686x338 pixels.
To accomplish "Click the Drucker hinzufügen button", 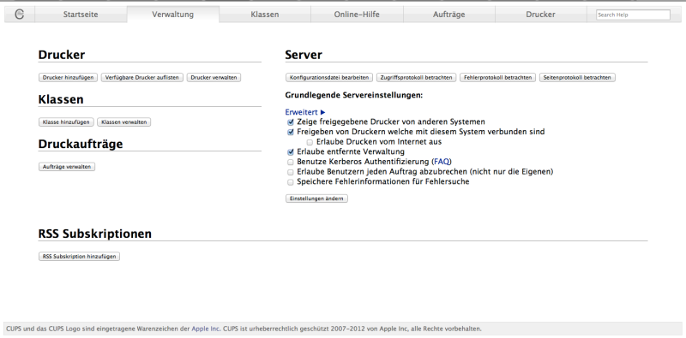I will [x=69, y=77].
